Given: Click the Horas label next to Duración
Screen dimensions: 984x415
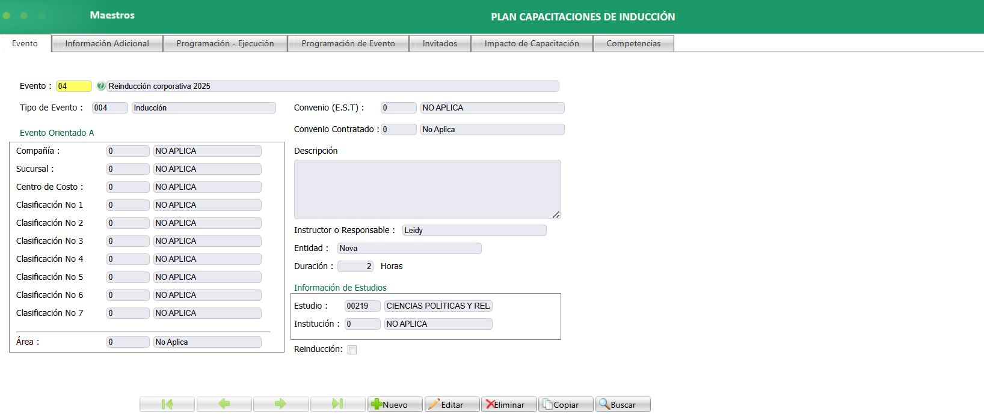Looking at the screenshot, I should pos(392,266).
